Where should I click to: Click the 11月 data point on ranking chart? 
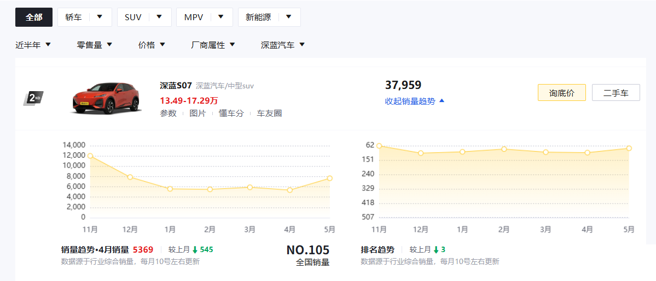click(379, 146)
